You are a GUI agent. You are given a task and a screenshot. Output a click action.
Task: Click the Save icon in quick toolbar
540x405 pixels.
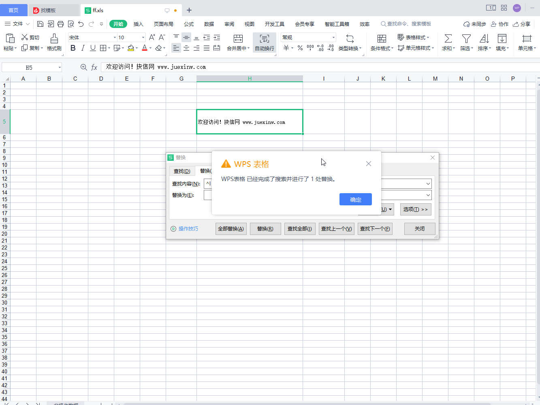(x=40, y=24)
